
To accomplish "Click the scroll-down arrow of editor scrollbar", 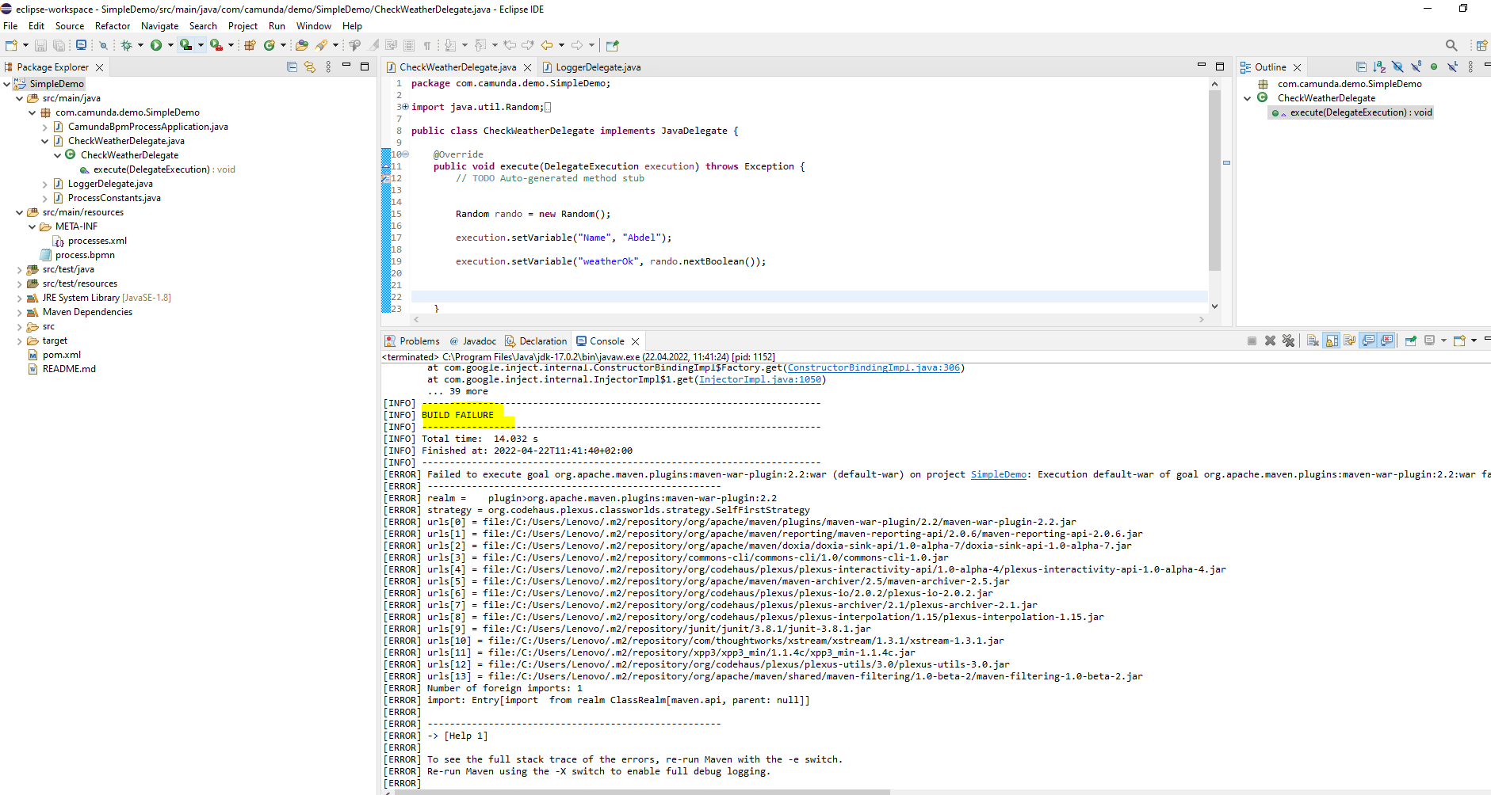I will (x=1214, y=306).
